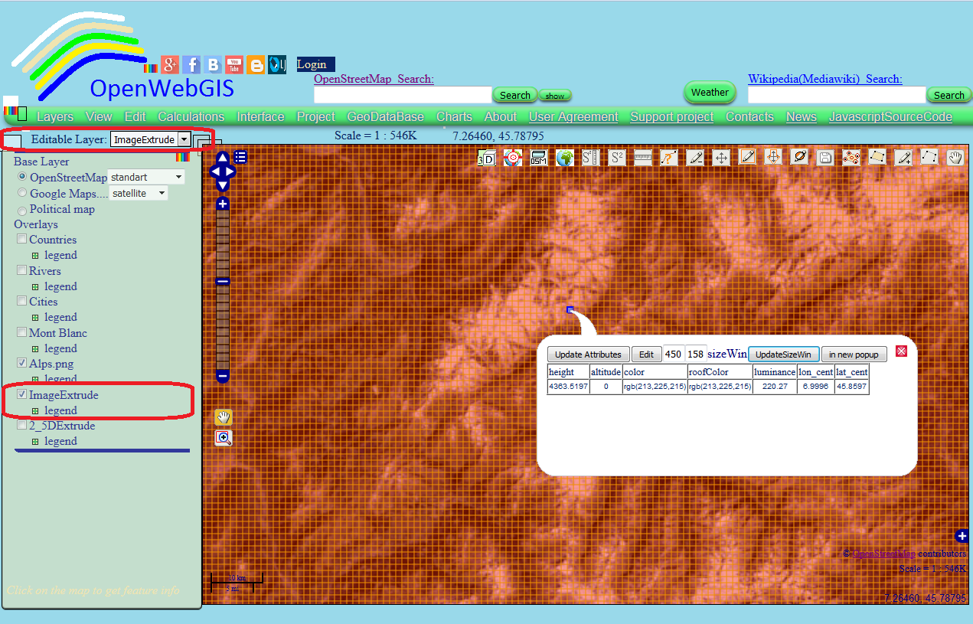Select the pencil with plus tool
Screen dimensions: 973x624
pyautogui.click(x=904, y=158)
